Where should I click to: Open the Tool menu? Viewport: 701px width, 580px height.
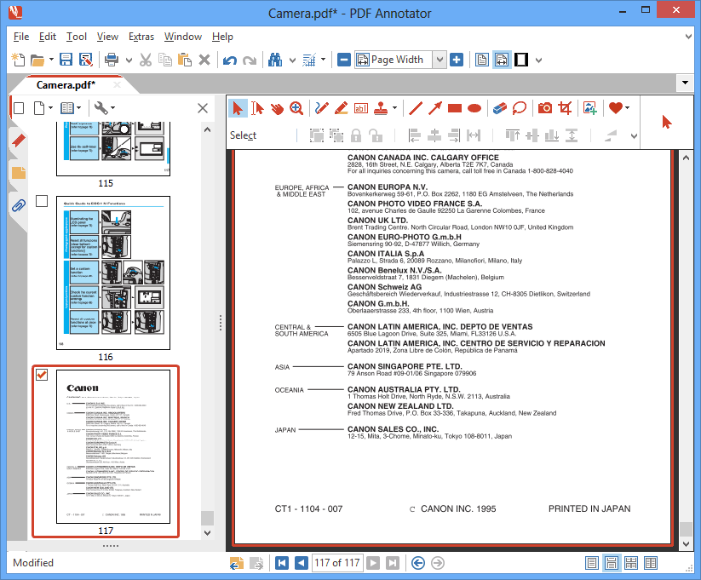point(77,37)
